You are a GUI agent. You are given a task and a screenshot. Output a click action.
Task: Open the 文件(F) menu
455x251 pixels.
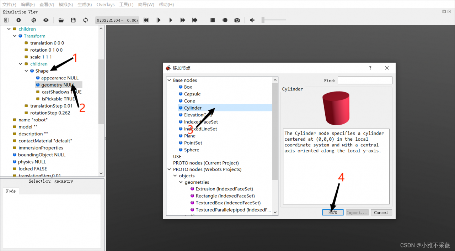10,5
